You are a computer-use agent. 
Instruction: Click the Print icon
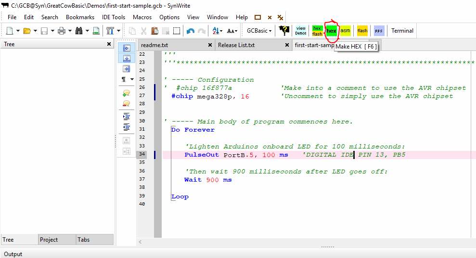(62, 31)
